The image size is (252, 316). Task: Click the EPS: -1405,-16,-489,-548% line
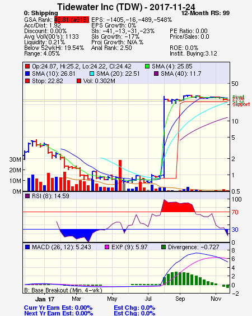click(x=132, y=20)
